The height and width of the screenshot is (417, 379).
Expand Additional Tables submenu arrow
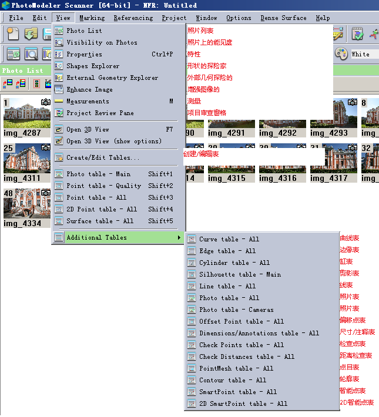click(179, 237)
